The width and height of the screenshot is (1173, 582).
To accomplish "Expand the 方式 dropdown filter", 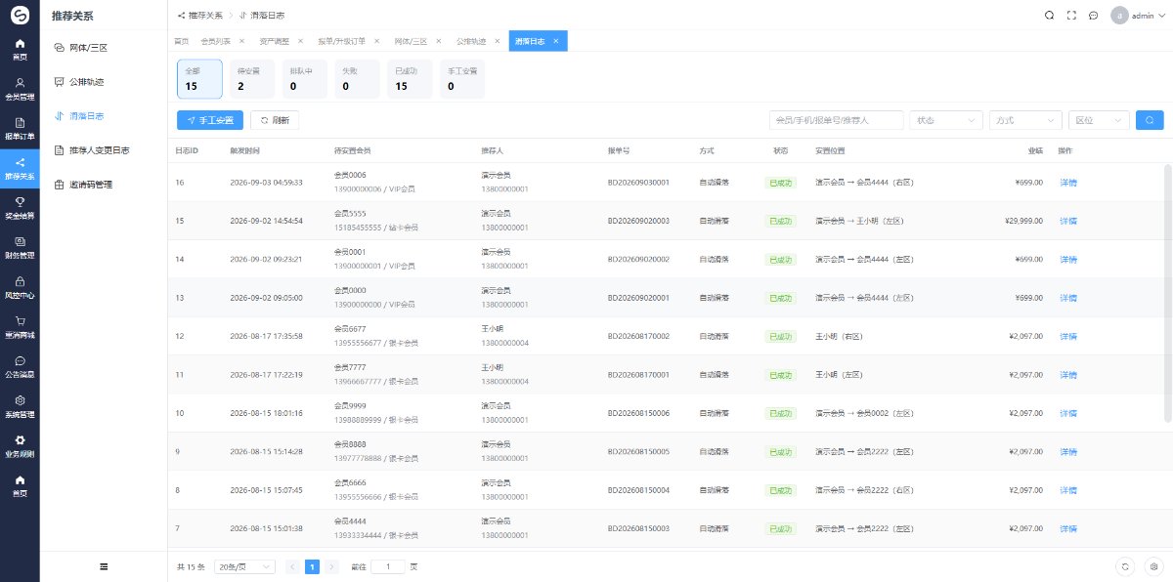I will pos(1025,120).
